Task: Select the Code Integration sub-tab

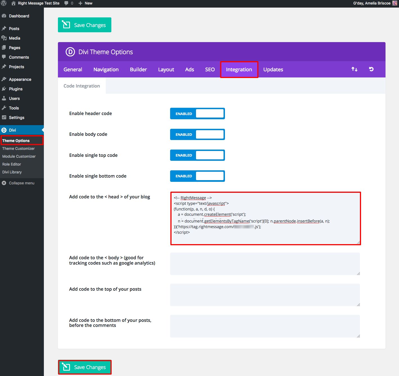Action: pyautogui.click(x=82, y=86)
